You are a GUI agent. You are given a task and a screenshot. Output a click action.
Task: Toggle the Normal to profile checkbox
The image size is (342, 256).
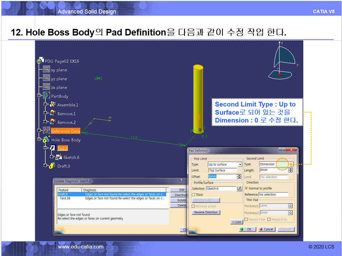click(246, 188)
